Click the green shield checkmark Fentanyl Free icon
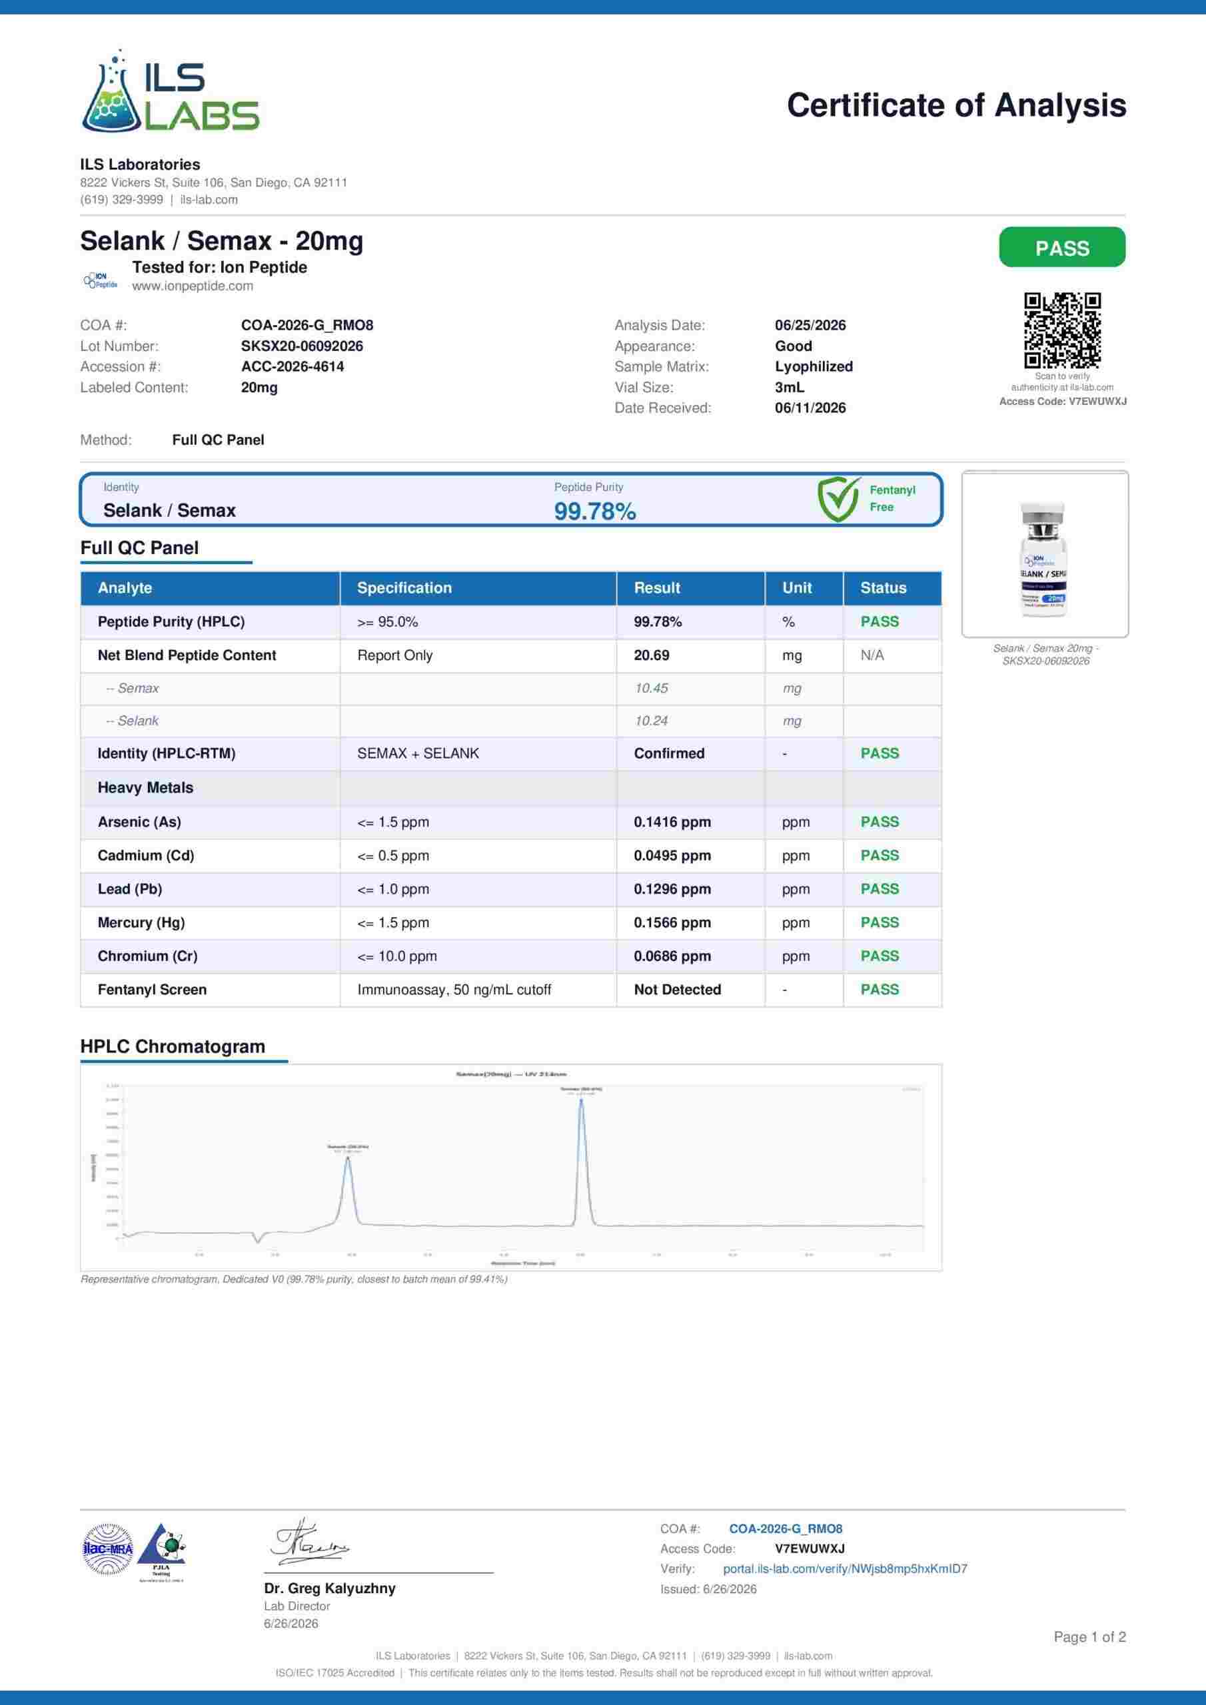1206x1705 pixels. (839, 499)
